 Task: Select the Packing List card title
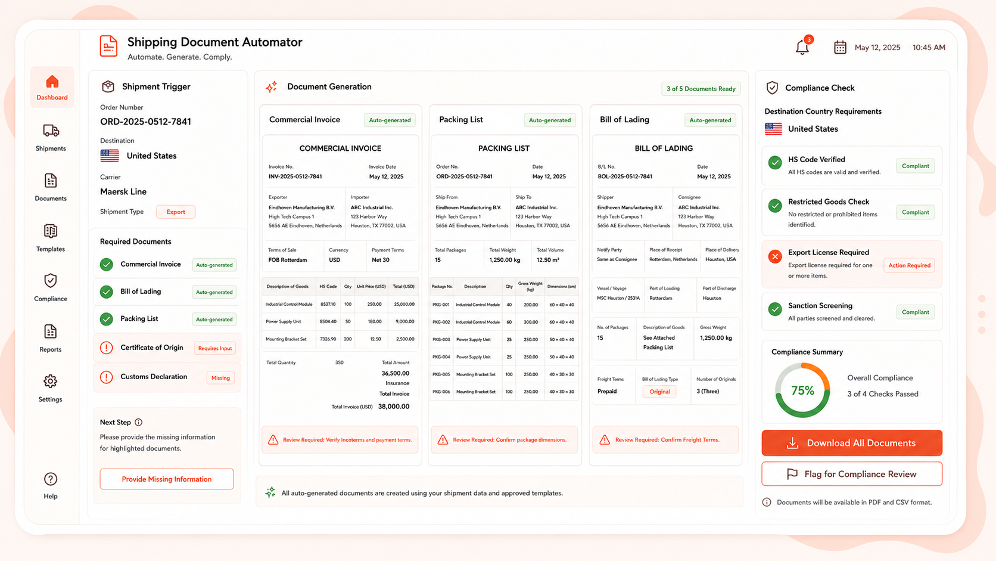point(461,120)
